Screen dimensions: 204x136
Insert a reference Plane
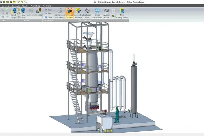tap(49, 17)
